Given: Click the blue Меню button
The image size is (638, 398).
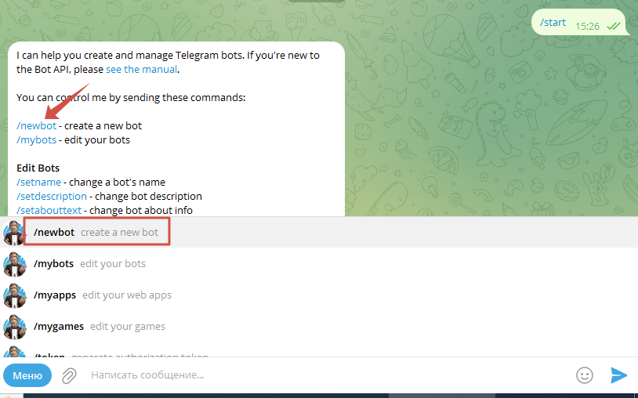Looking at the screenshot, I should click(27, 375).
